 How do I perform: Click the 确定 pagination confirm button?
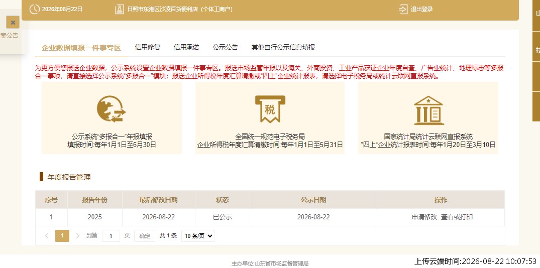[145, 236]
